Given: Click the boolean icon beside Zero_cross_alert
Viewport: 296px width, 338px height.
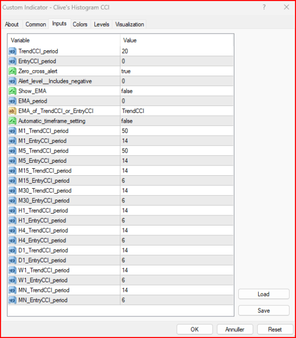Looking at the screenshot, I should pos(12,71).
